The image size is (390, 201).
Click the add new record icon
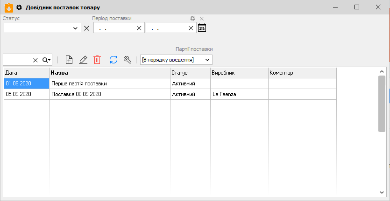[x=69, y=60]
